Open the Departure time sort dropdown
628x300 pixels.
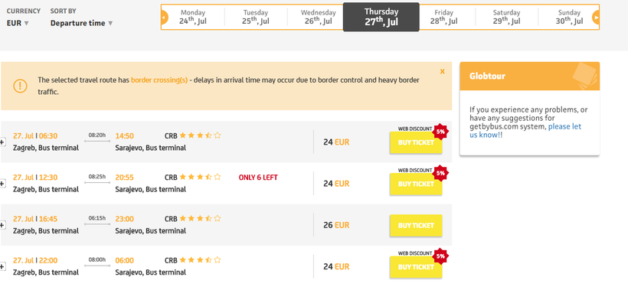tap(82, 23)
